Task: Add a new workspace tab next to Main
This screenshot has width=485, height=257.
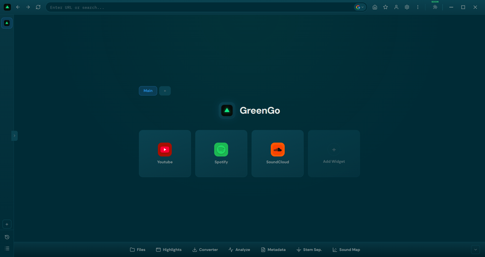Action: tap(165, 91)
